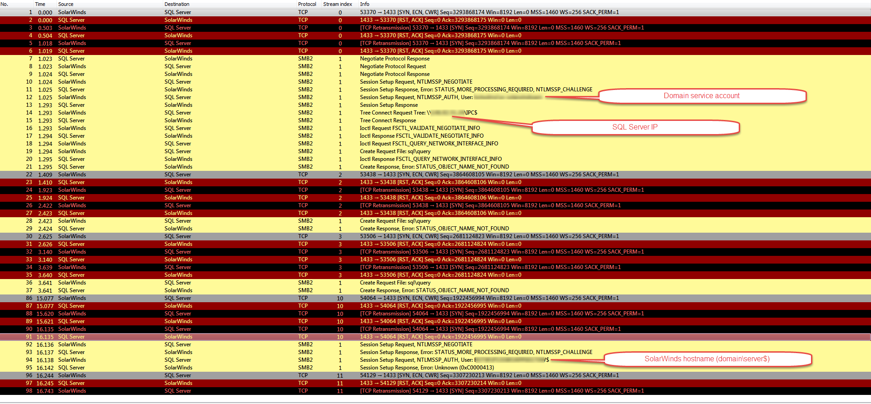This screenshot has height=404, width=871.
Task: Select packet 11 STATUS_MORE_PROCESSING_REQUIRED response
Action: click(x=435, y=90)
